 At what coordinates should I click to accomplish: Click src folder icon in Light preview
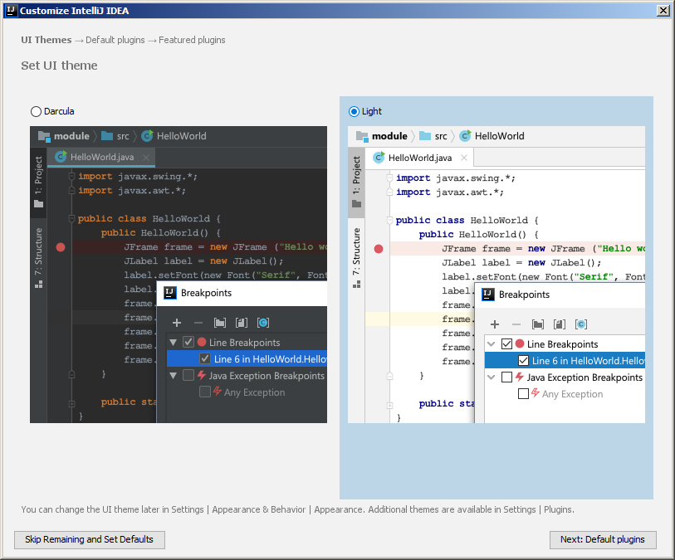click(x=425, y=136)
